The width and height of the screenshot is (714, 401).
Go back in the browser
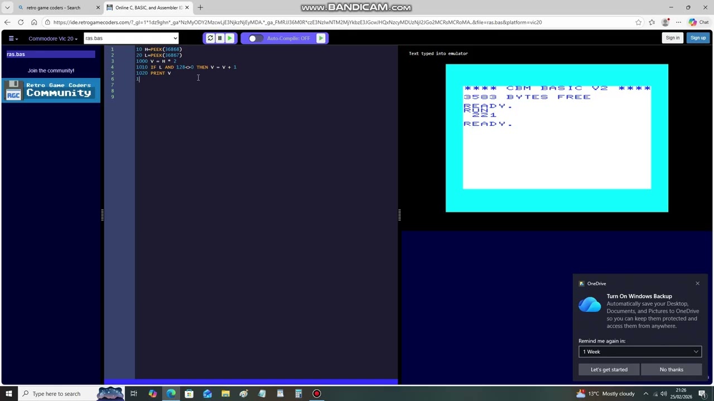click(7, 22)
